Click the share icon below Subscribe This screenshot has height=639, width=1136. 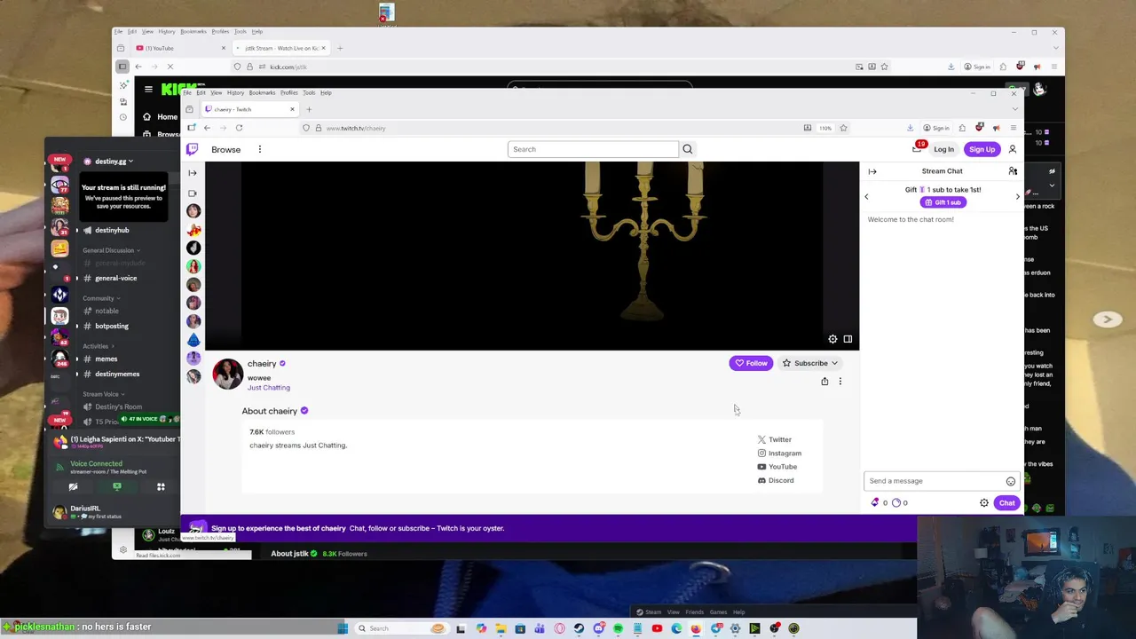click(824, 382)
